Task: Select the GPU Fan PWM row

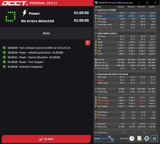Action: (125, 69)
